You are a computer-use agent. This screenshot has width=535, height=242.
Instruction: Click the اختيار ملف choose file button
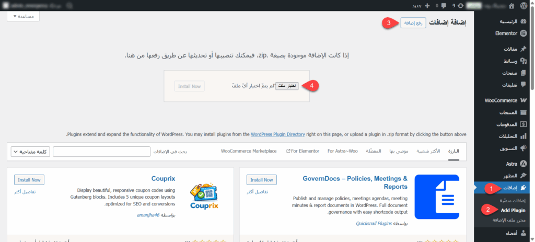pos(287,86)
